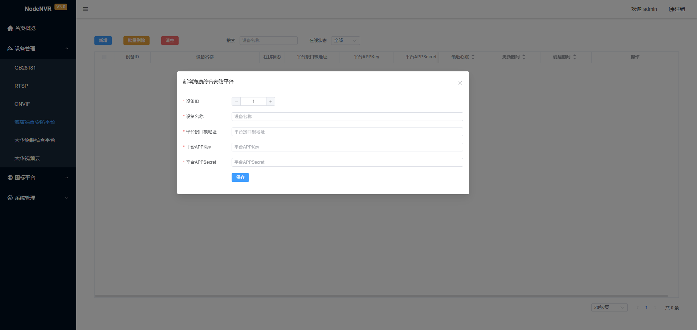697x330 pixels.
Task: Sort by 最近心跳 column arrows
Action: coord(473,57)
